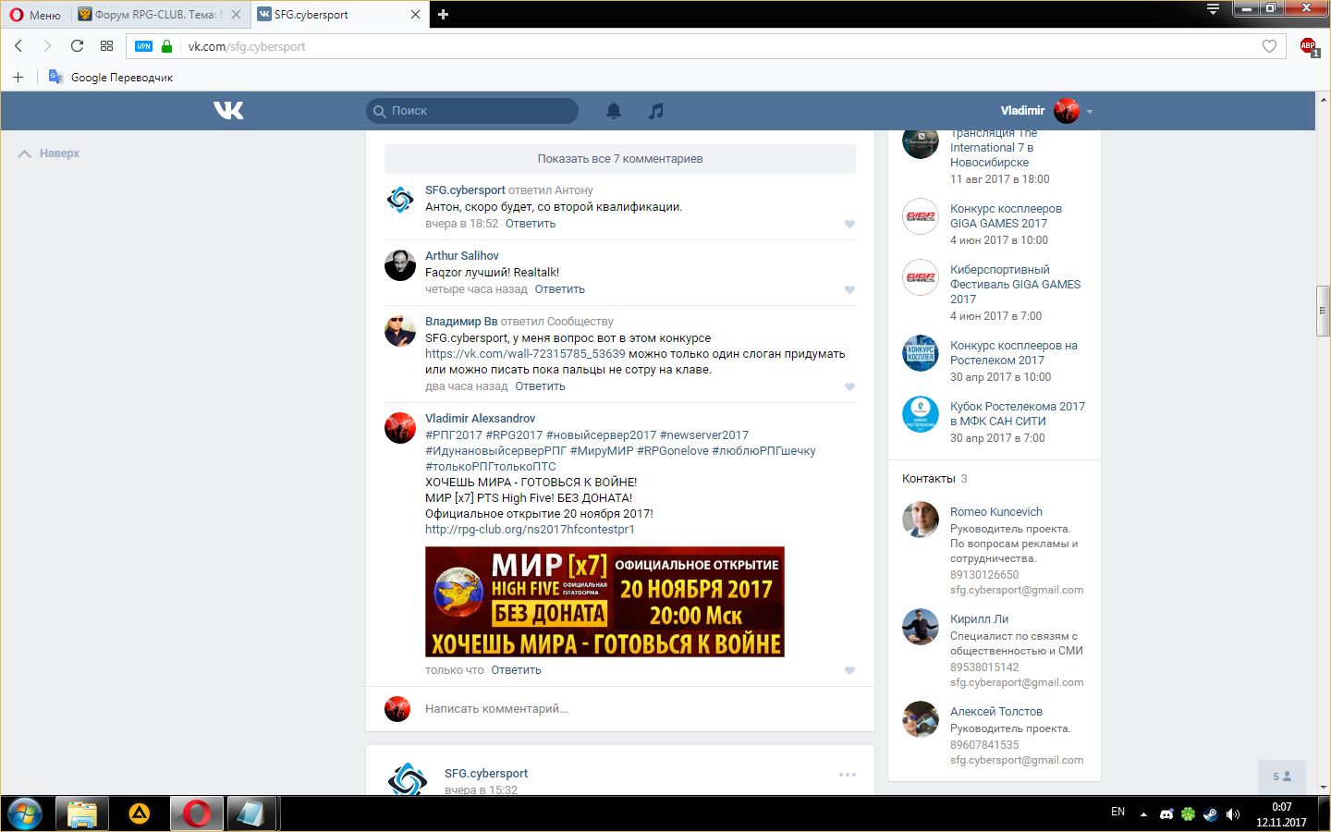
Task: Open Google Переводчик bookmark
Action: tap(111, 78)
